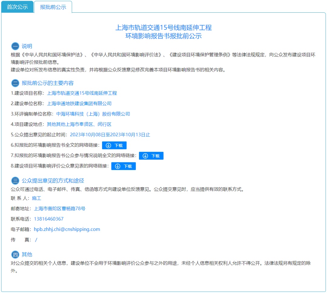
Task: Click the heading 公众提出意见的方式和途径
Action: point(53,181)
